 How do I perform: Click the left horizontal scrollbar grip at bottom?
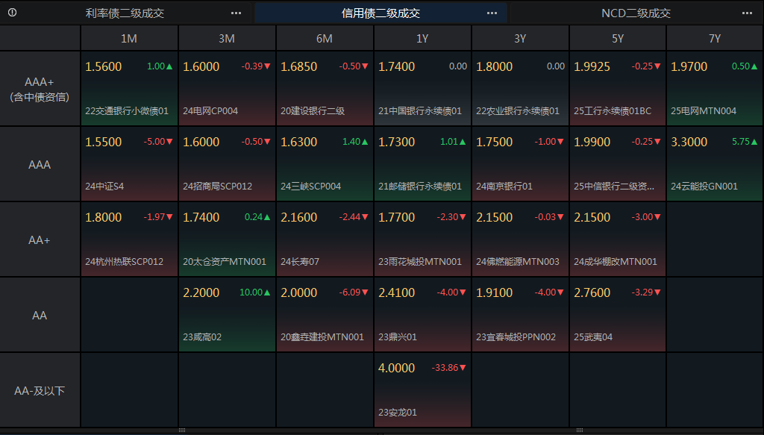coord(182,431)
